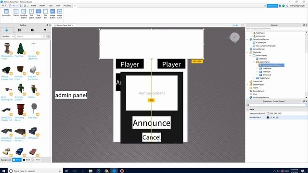
Task: Select the Whitelist script in Explorer
Action: pos(263,59)
